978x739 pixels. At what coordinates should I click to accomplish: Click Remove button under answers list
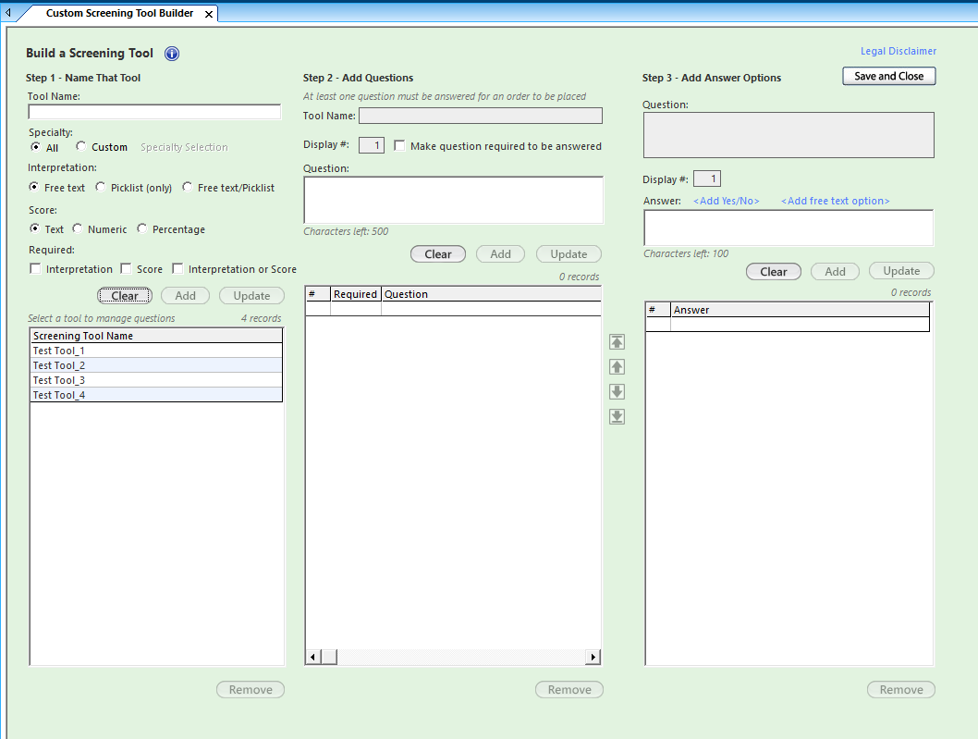coord(901,690)
